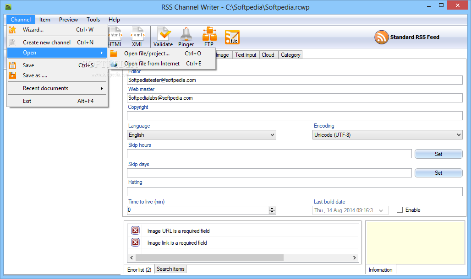Click the Set button for Skip days
The height and width of the screenshot is (279, 471).
(x=438, y=173)
